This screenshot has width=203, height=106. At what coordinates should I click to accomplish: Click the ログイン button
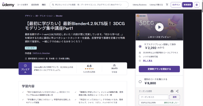click(x=176, y=5)
